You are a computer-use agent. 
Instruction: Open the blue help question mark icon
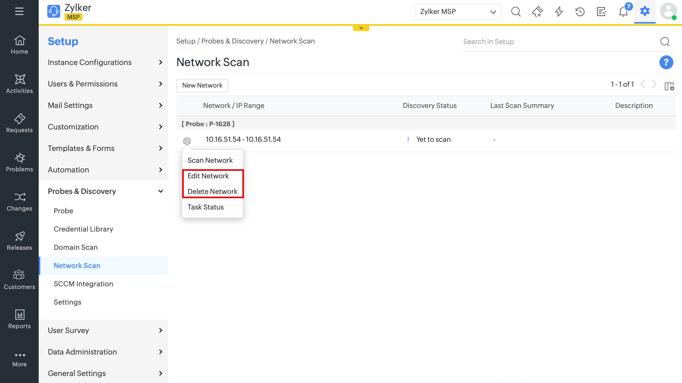pyautogui.click(x=666, y=62)
